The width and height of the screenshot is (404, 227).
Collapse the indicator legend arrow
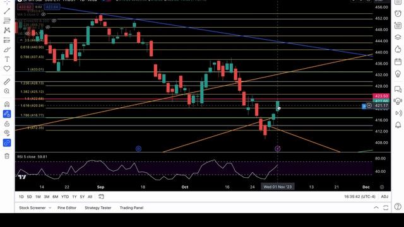(x=21, y=40)
